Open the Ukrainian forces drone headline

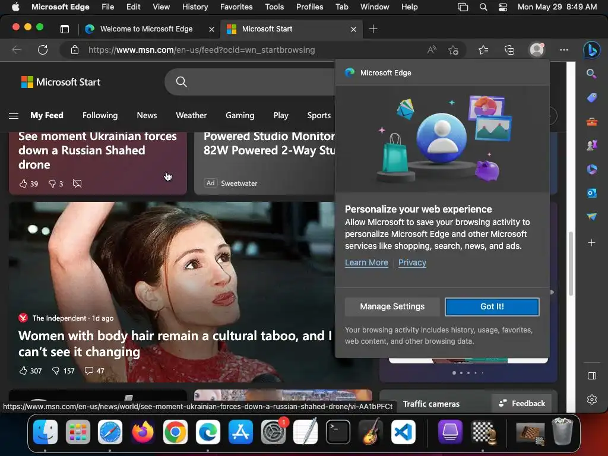click(x=97, y=150)
